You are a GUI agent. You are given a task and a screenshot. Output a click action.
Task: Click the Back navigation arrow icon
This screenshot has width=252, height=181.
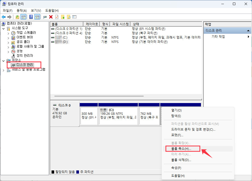pyautogui.click(x=4, y=17)
